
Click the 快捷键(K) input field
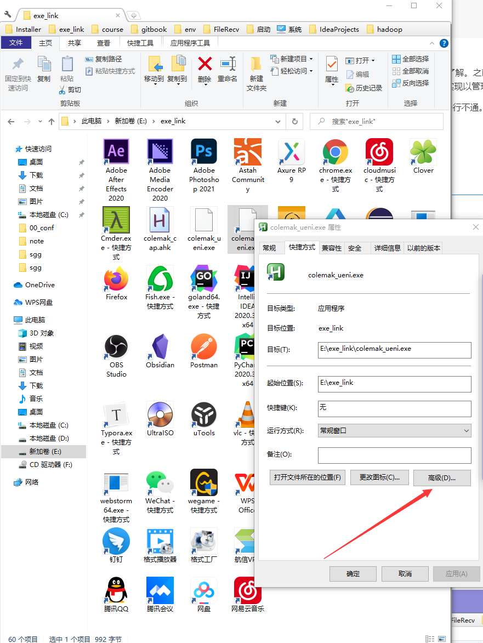(394, 408)
